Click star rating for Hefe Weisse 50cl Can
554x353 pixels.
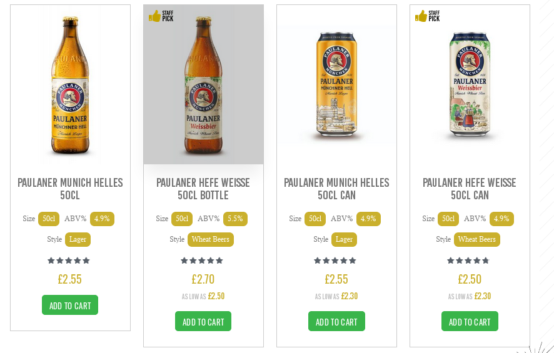click(468, 261)
